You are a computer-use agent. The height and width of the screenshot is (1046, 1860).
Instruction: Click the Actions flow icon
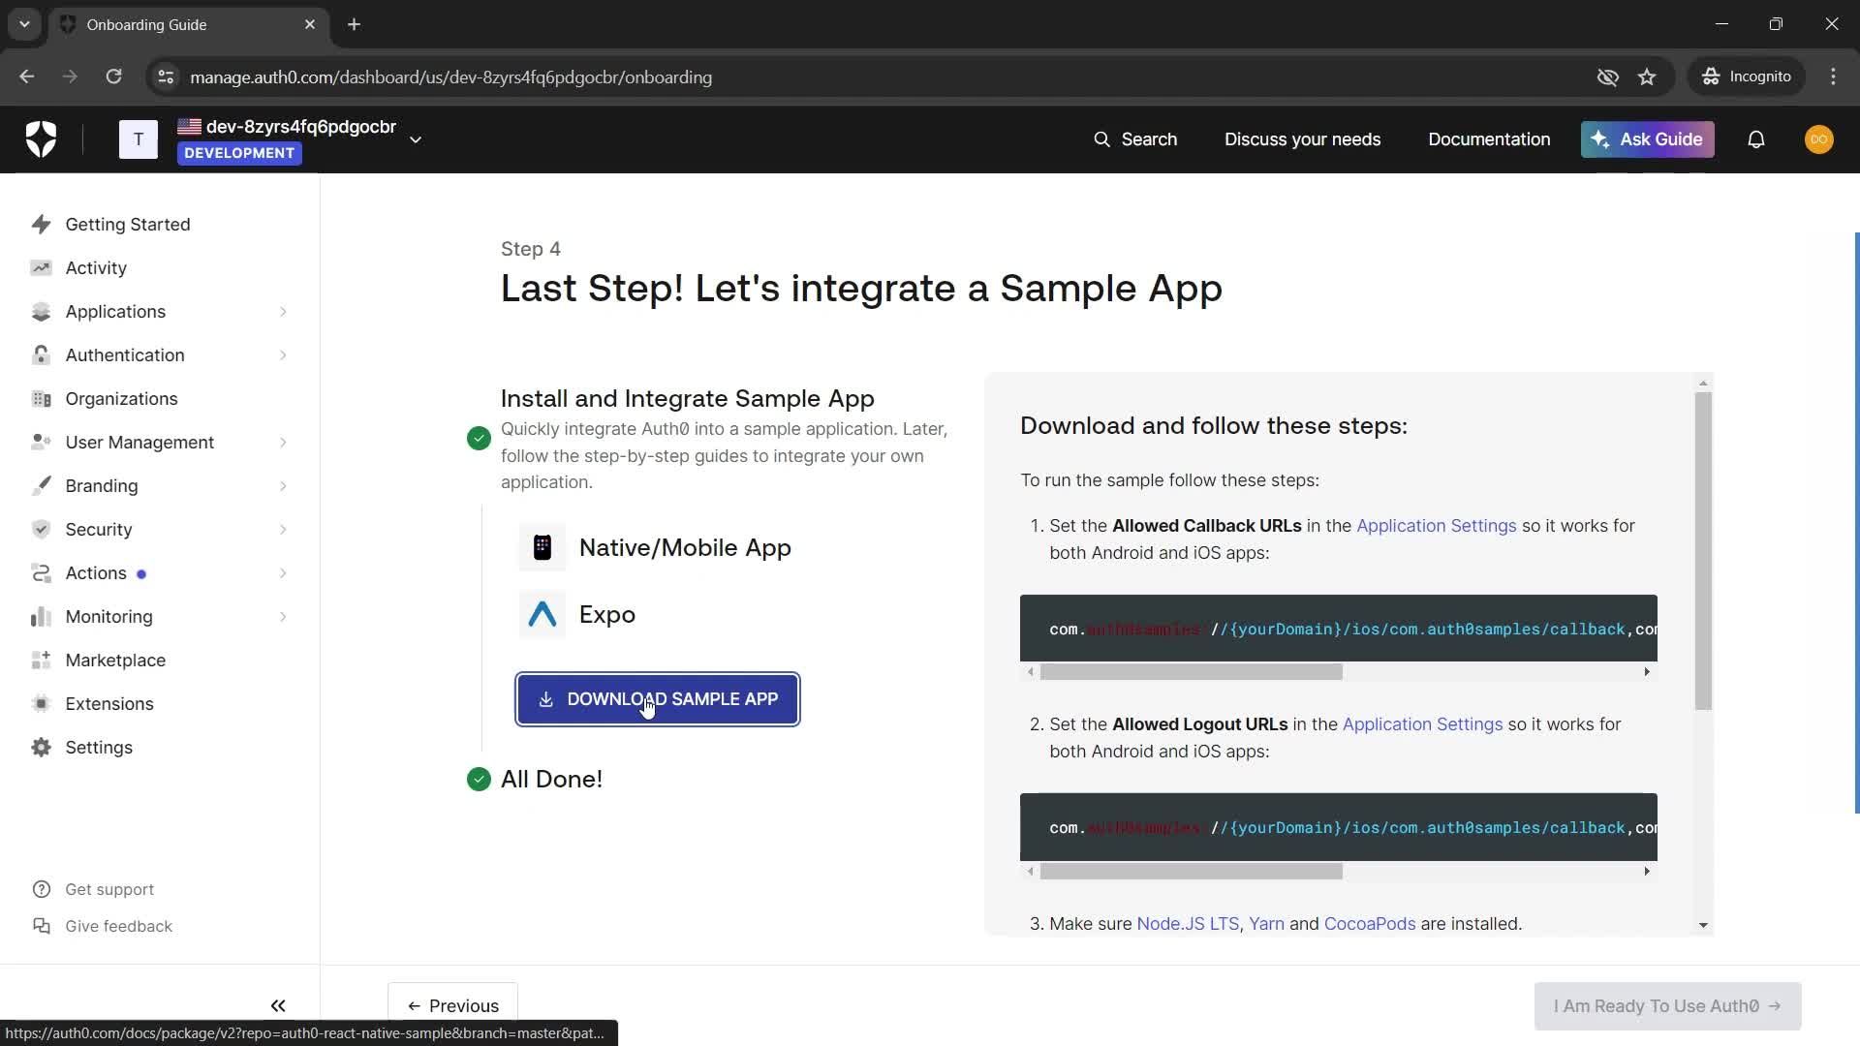[x=41, y=573]
